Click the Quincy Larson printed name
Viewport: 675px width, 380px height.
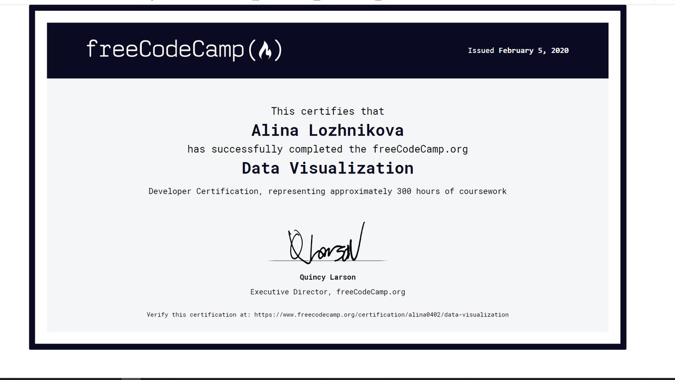click(327, 277)
